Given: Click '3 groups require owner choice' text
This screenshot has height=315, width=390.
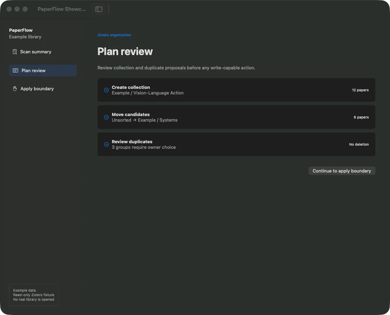Looking at the screenshot, I should point(144,147).
